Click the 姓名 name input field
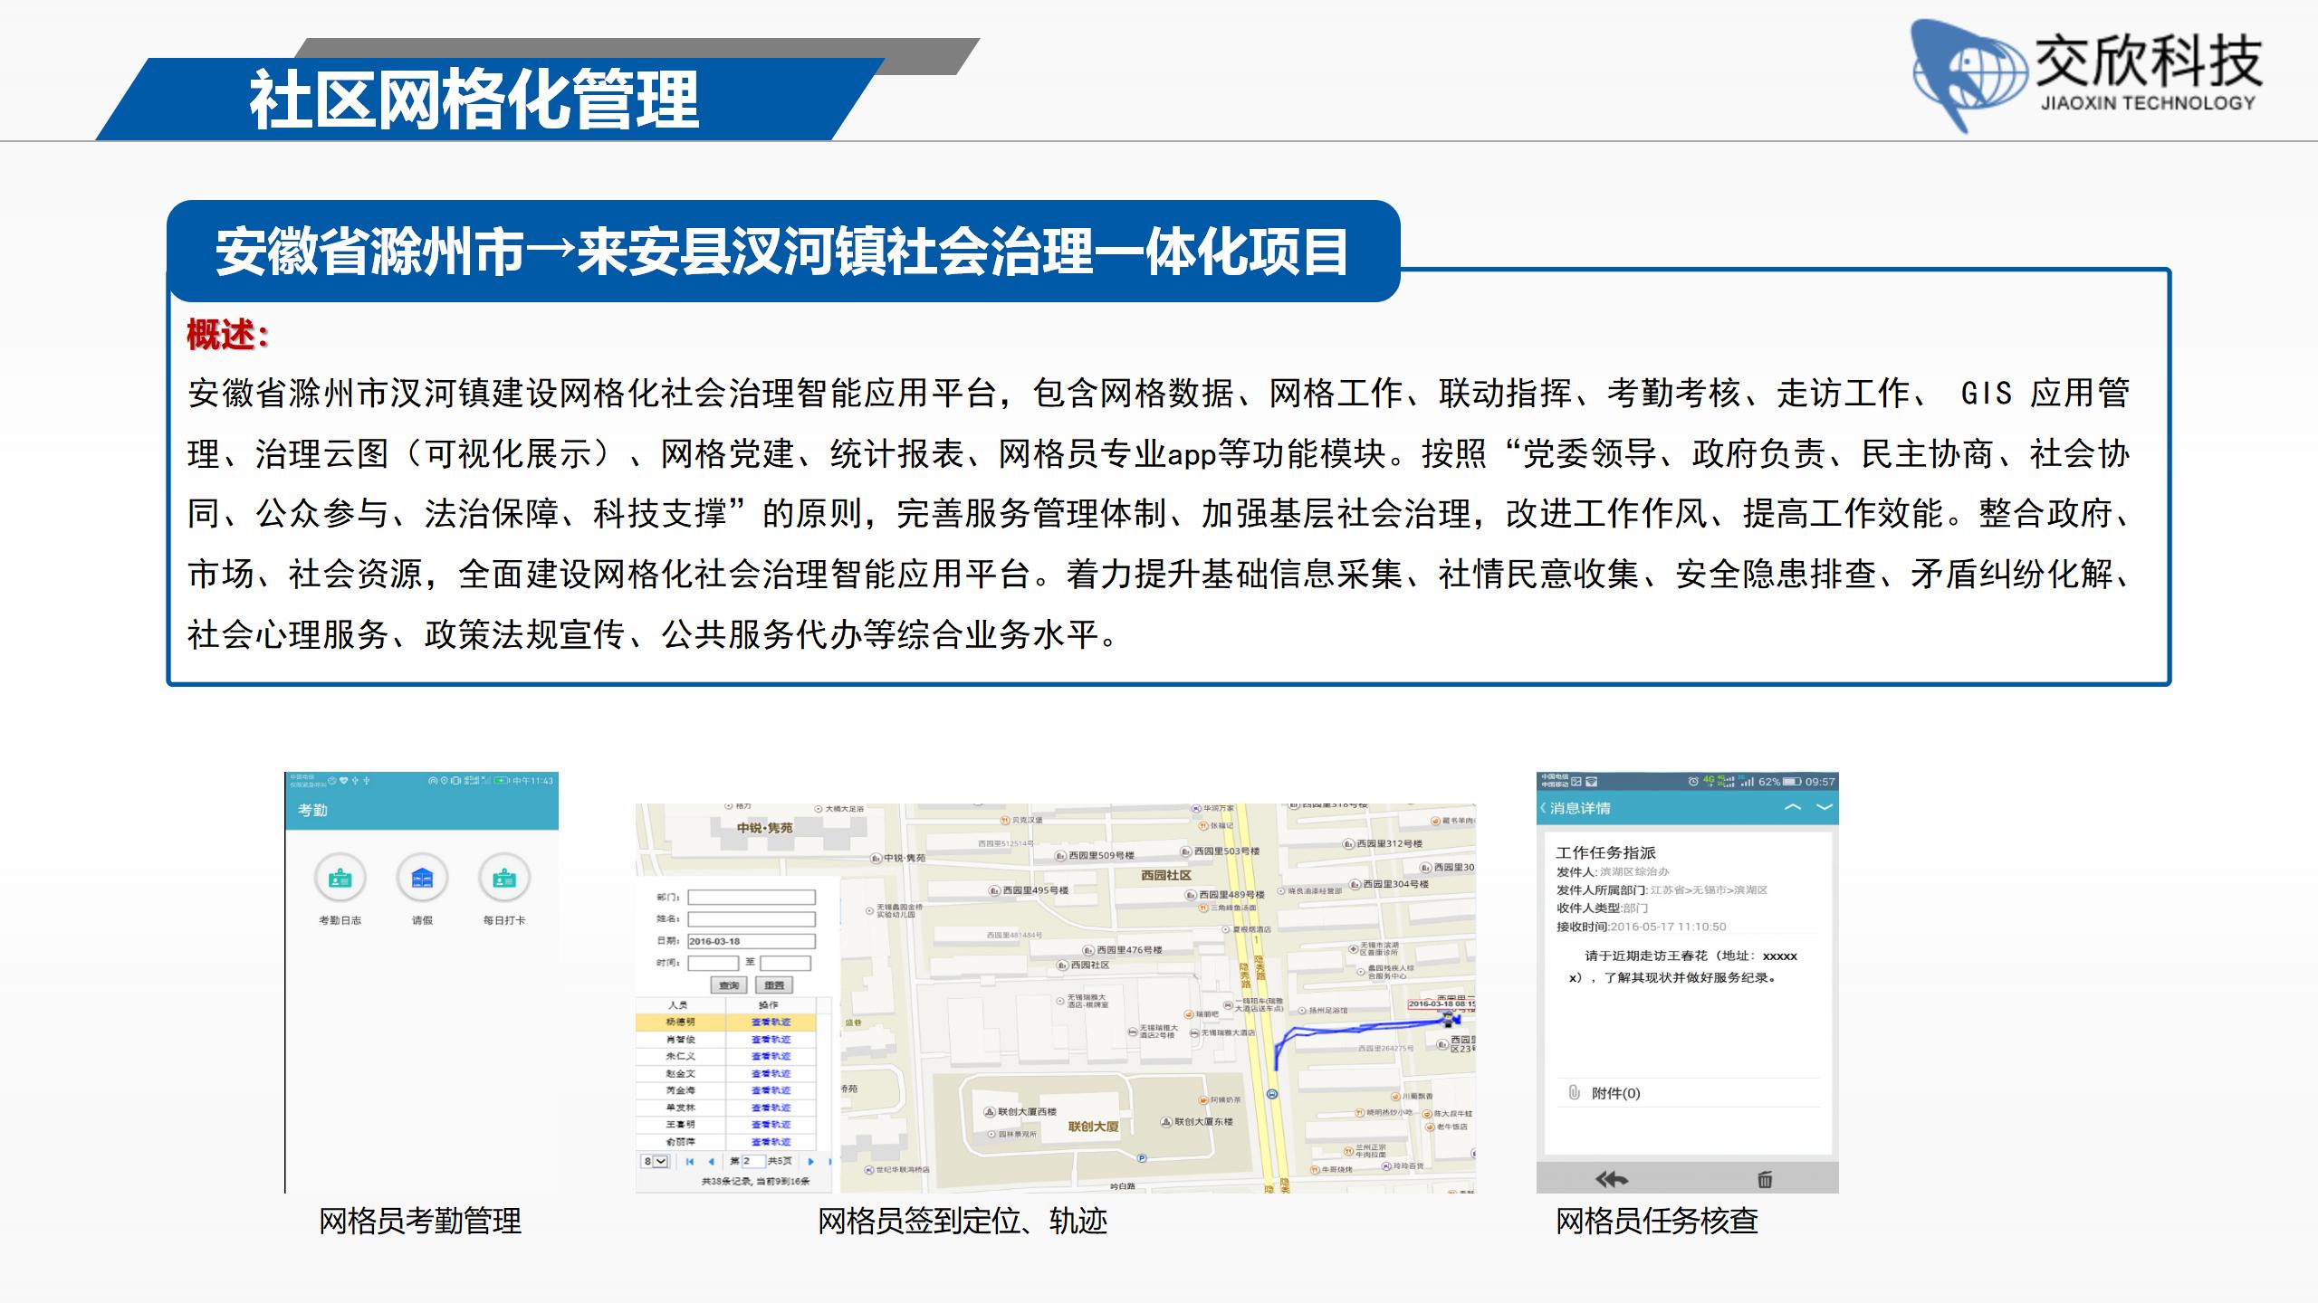2318x1303 pixels. pyautogui.click(x=752, y=919)
